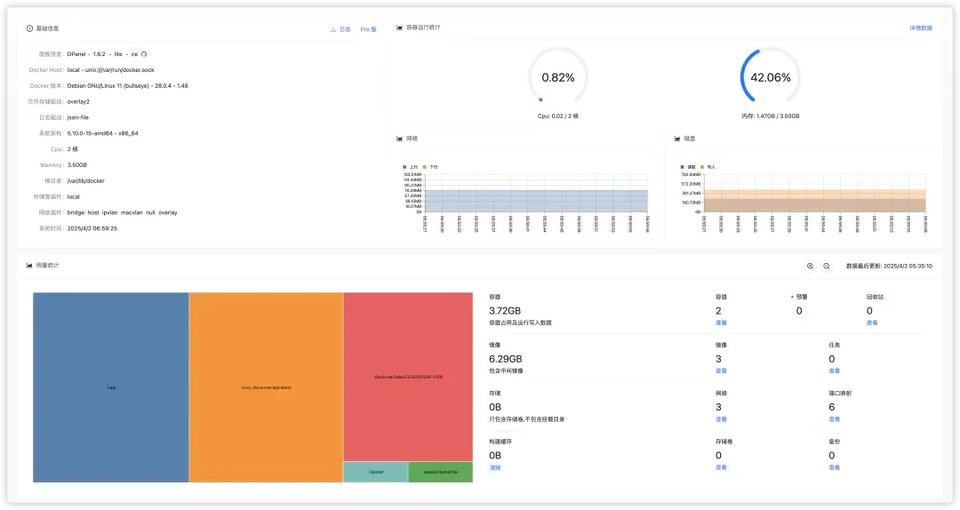The width and height of the screenshot is (960, 510).
Task: Open the GitHub icon beside DPanel version
Action: point(144,54)
